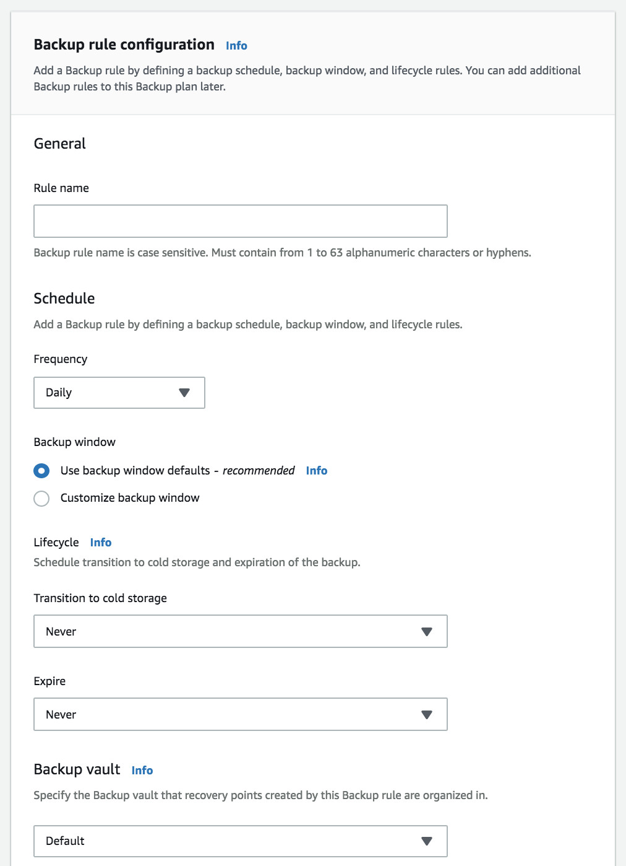The height and width of the screenshot is (866, 626).
Task: Select Customize backup window radio button
Action: [41, 499]
